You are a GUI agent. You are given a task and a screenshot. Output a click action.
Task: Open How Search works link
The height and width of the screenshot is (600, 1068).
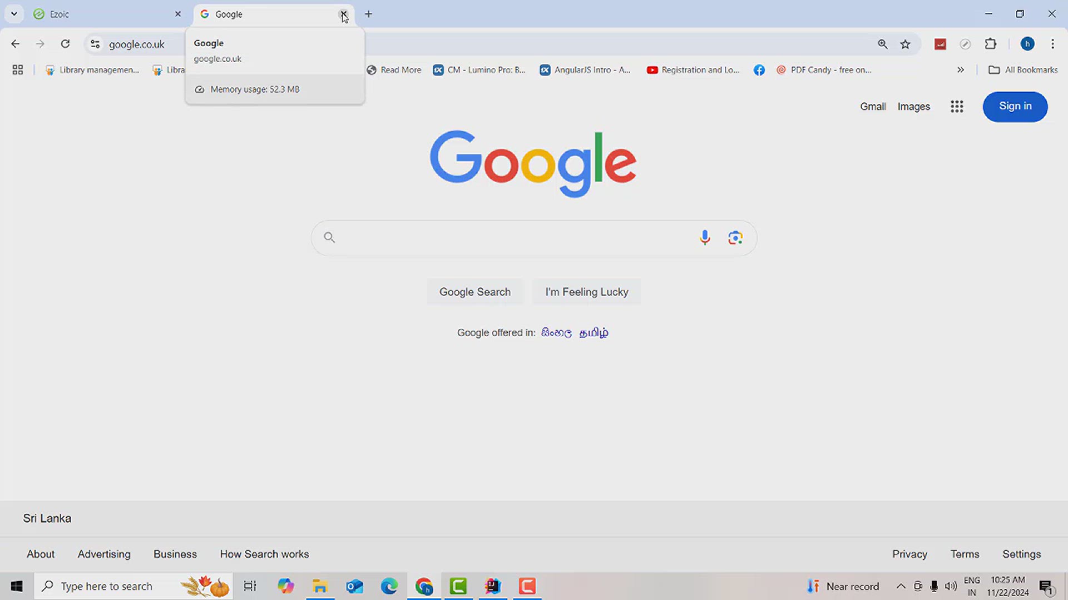click(x=264, y=554)
